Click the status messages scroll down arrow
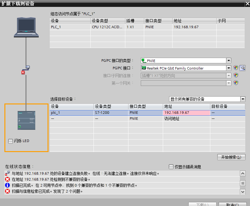The image size is (250, 206). tap(243, 192)
